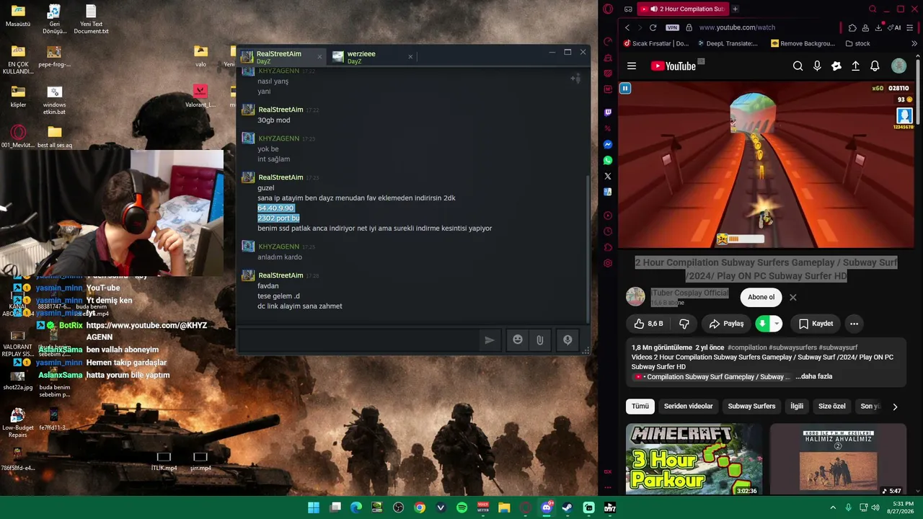Click the 'Kaydet' save button
Image resolution: width=923 pixels, height=519 pixels.
pos(816,324)
